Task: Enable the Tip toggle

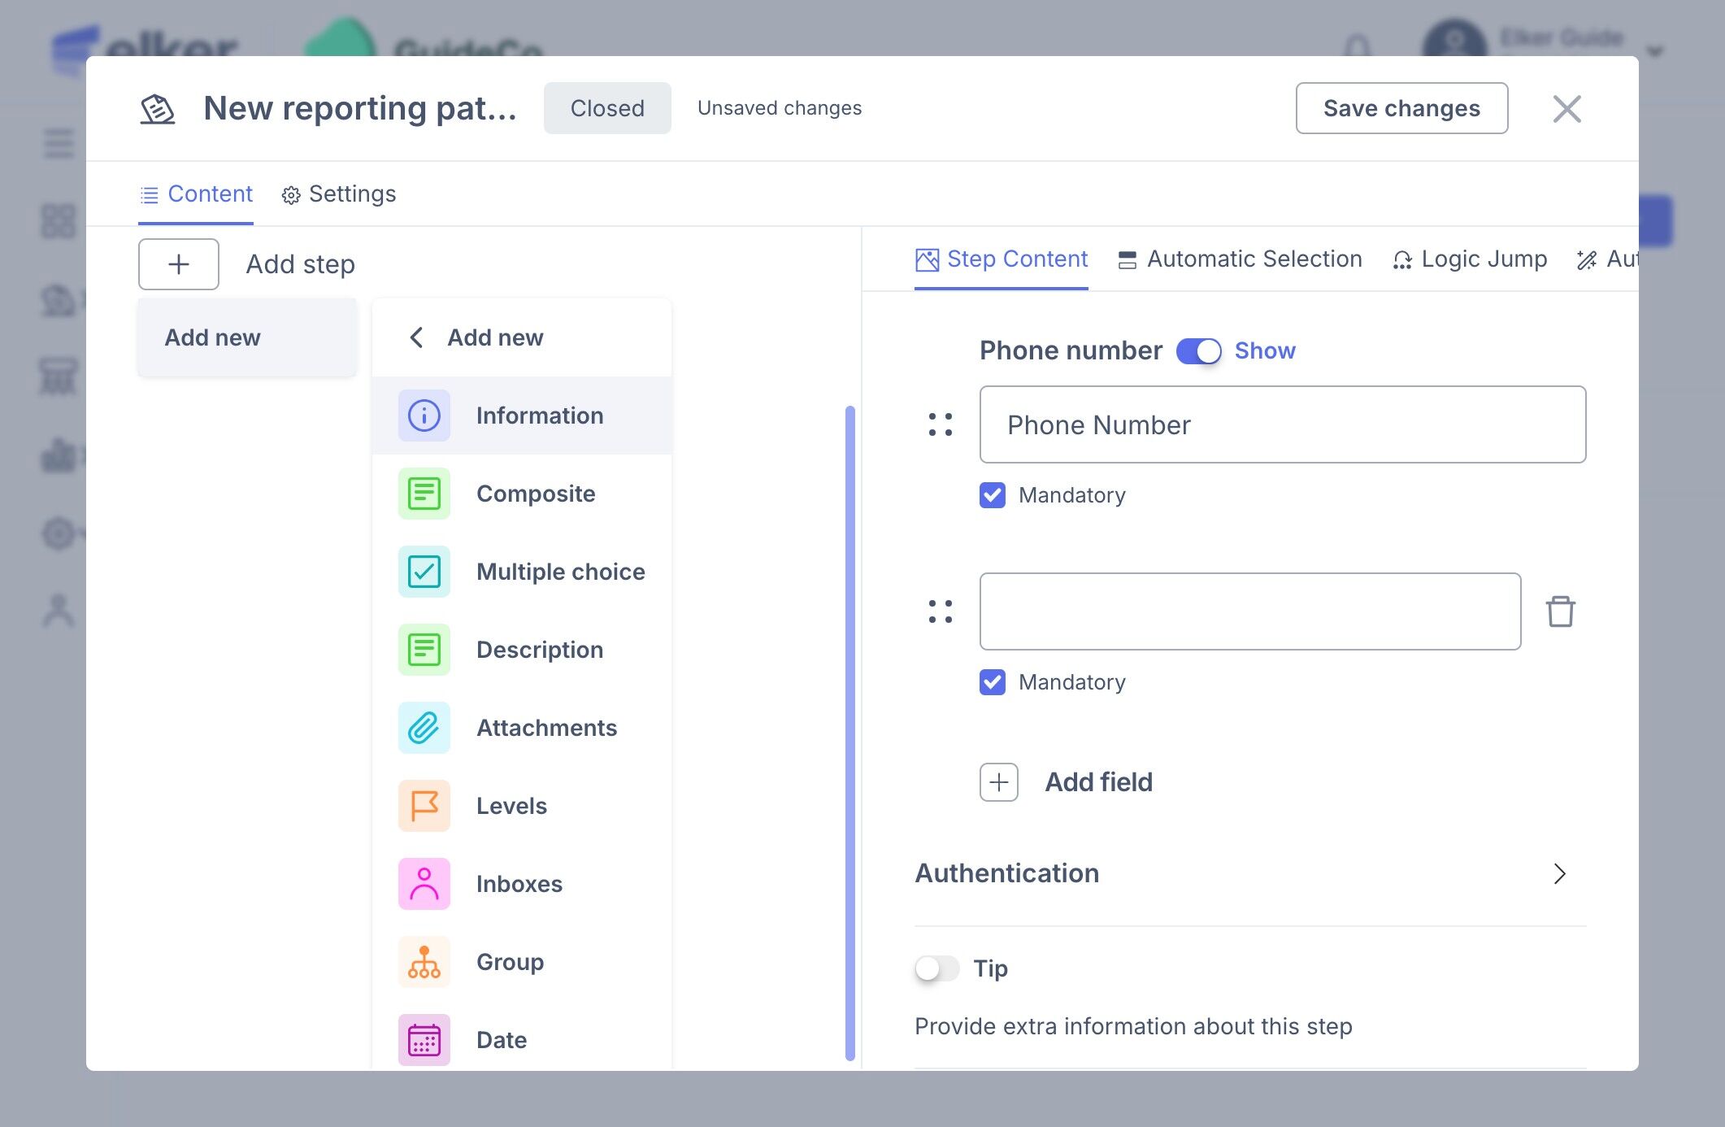Action: tap(936, 968)
